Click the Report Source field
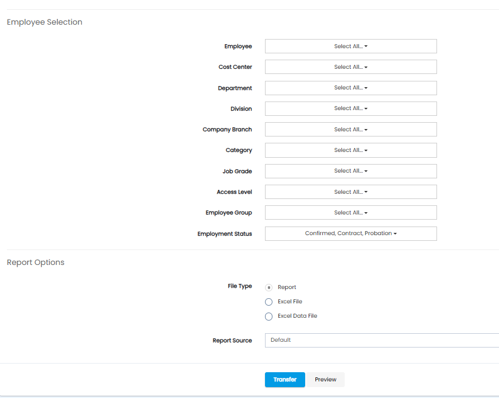The height and width of the screenshot is (398, 499). [382, 340]
